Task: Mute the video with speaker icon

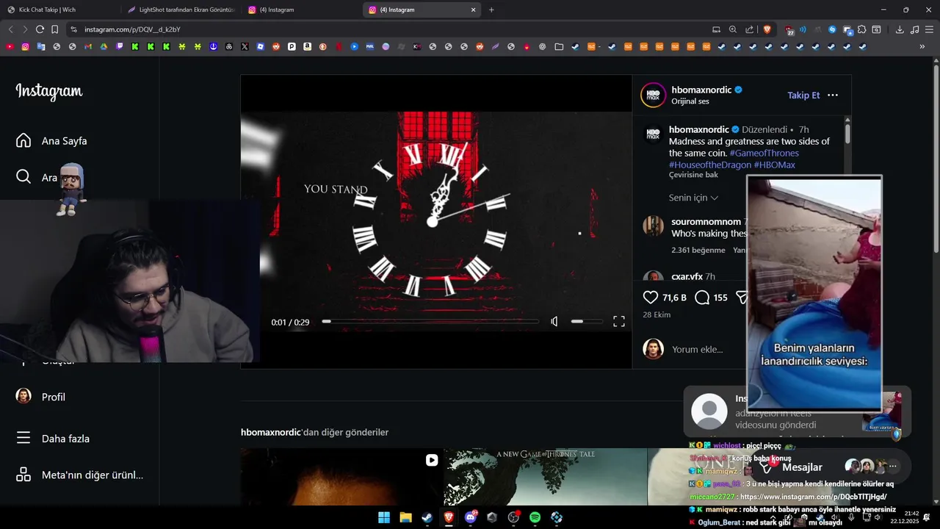Action: 554,322
